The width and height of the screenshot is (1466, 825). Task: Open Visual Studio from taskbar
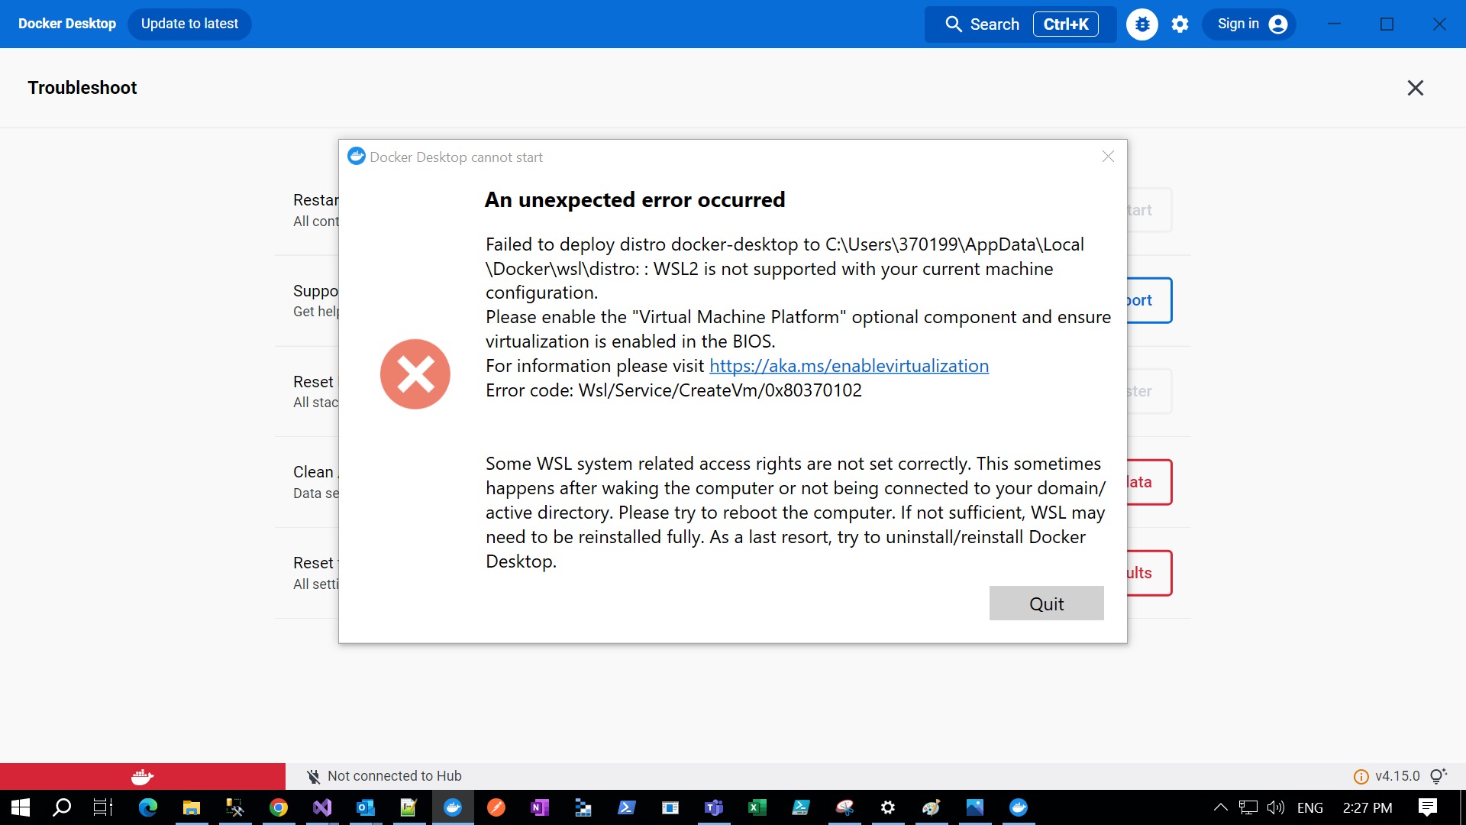click(322, 807)
